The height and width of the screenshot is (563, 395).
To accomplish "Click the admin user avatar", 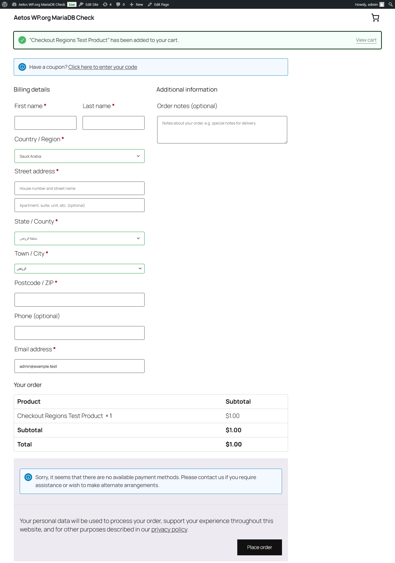I will click(x=382, y=4).
